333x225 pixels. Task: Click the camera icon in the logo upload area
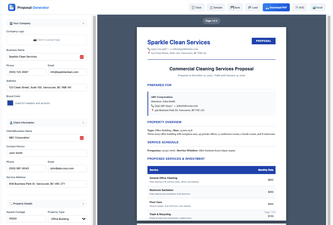pyautogui.click(x=35, y=40)
